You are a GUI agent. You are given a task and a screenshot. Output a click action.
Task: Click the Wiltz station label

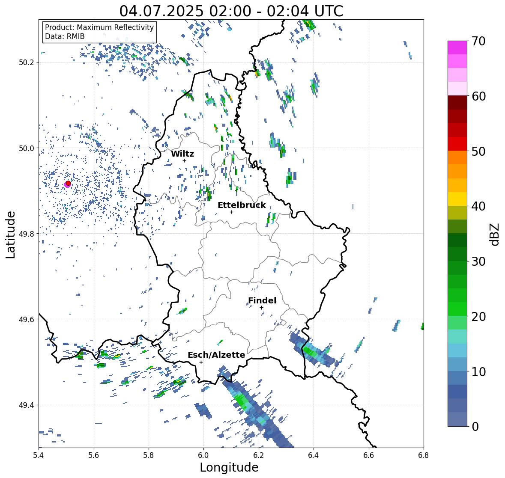182,154
